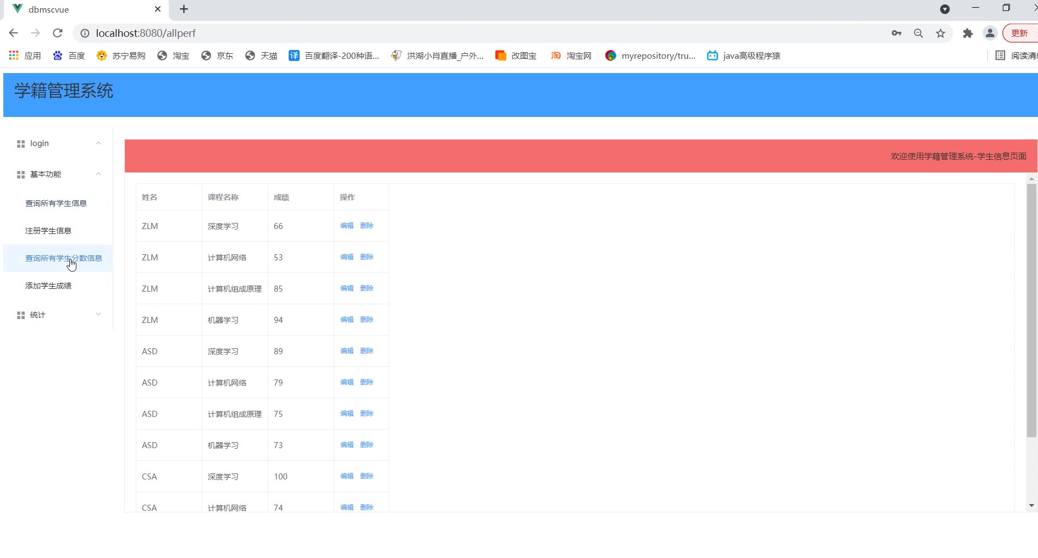Open 添加学生成绩 menu item

pyautogui.click(x=48, y=286)
